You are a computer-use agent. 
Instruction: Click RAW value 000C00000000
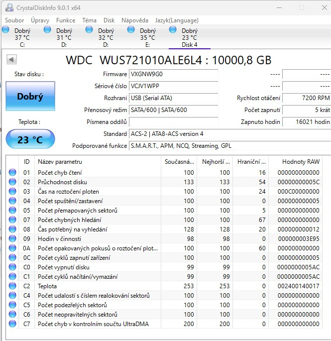coord(299,191)
